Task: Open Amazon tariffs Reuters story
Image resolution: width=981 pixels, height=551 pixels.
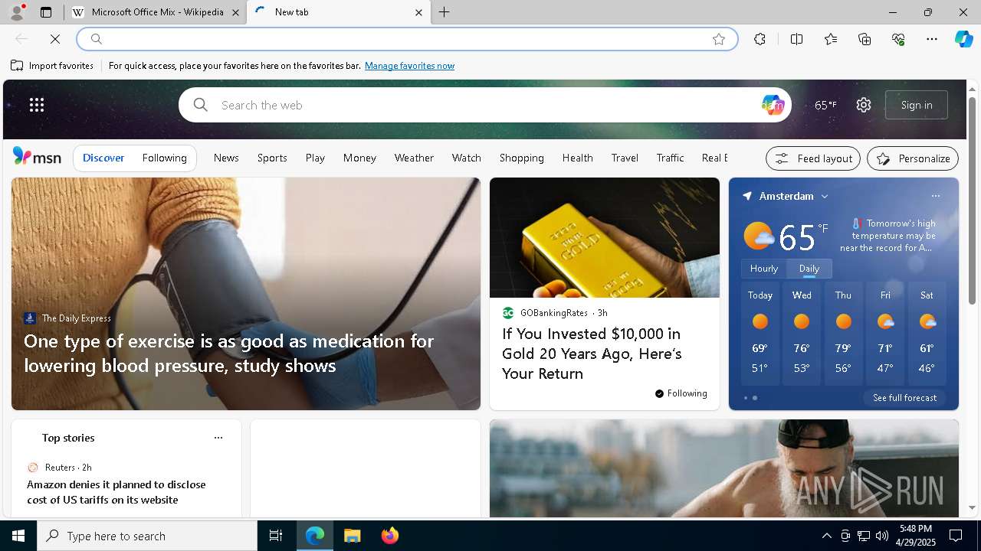Action: [x=116, y=492]
